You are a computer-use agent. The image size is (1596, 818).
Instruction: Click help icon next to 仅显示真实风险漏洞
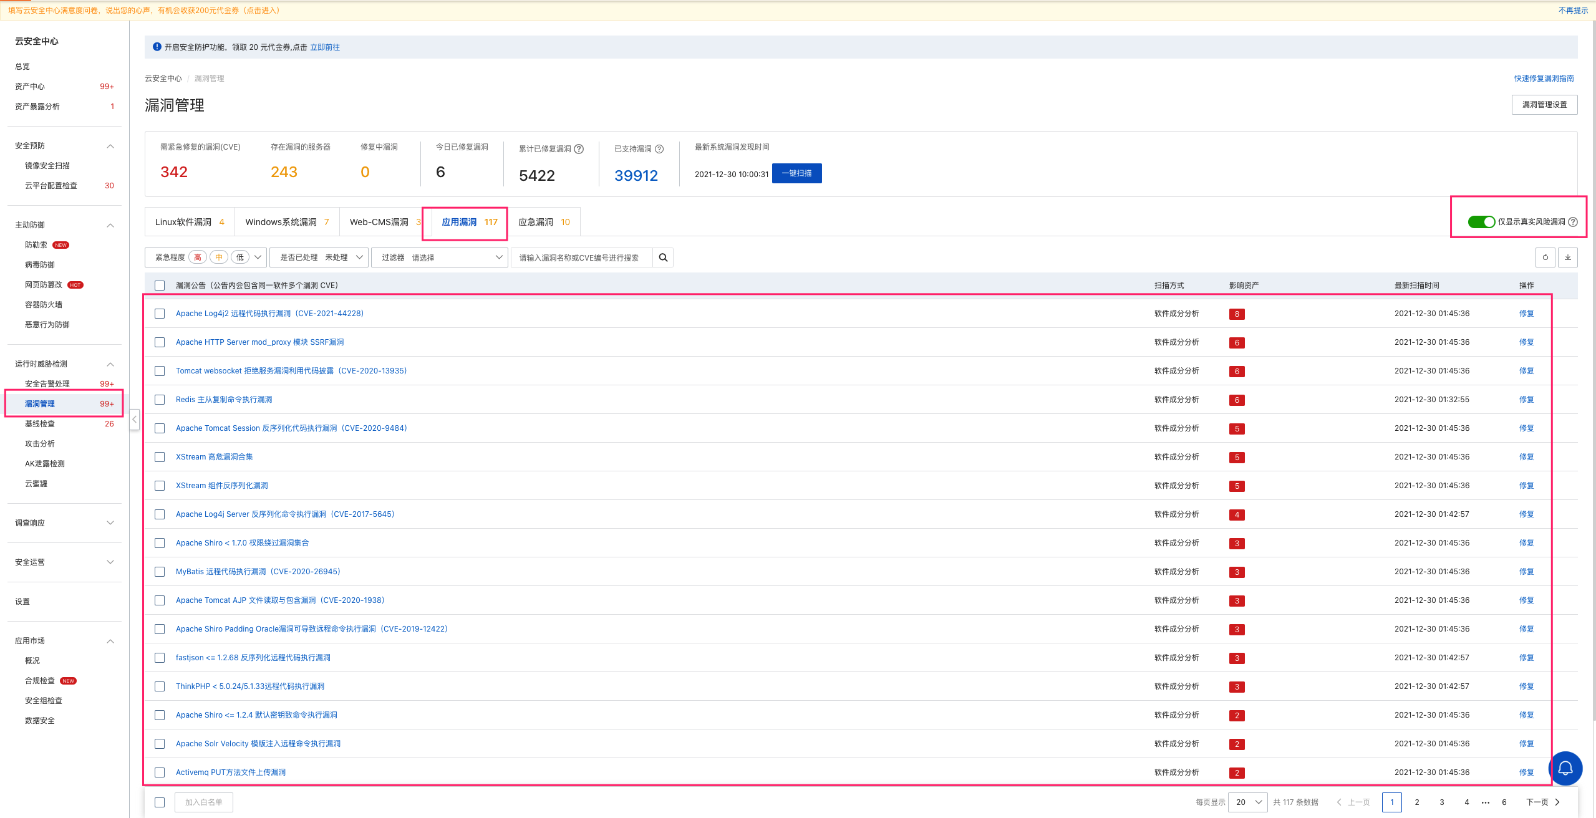pos(1573,222)
